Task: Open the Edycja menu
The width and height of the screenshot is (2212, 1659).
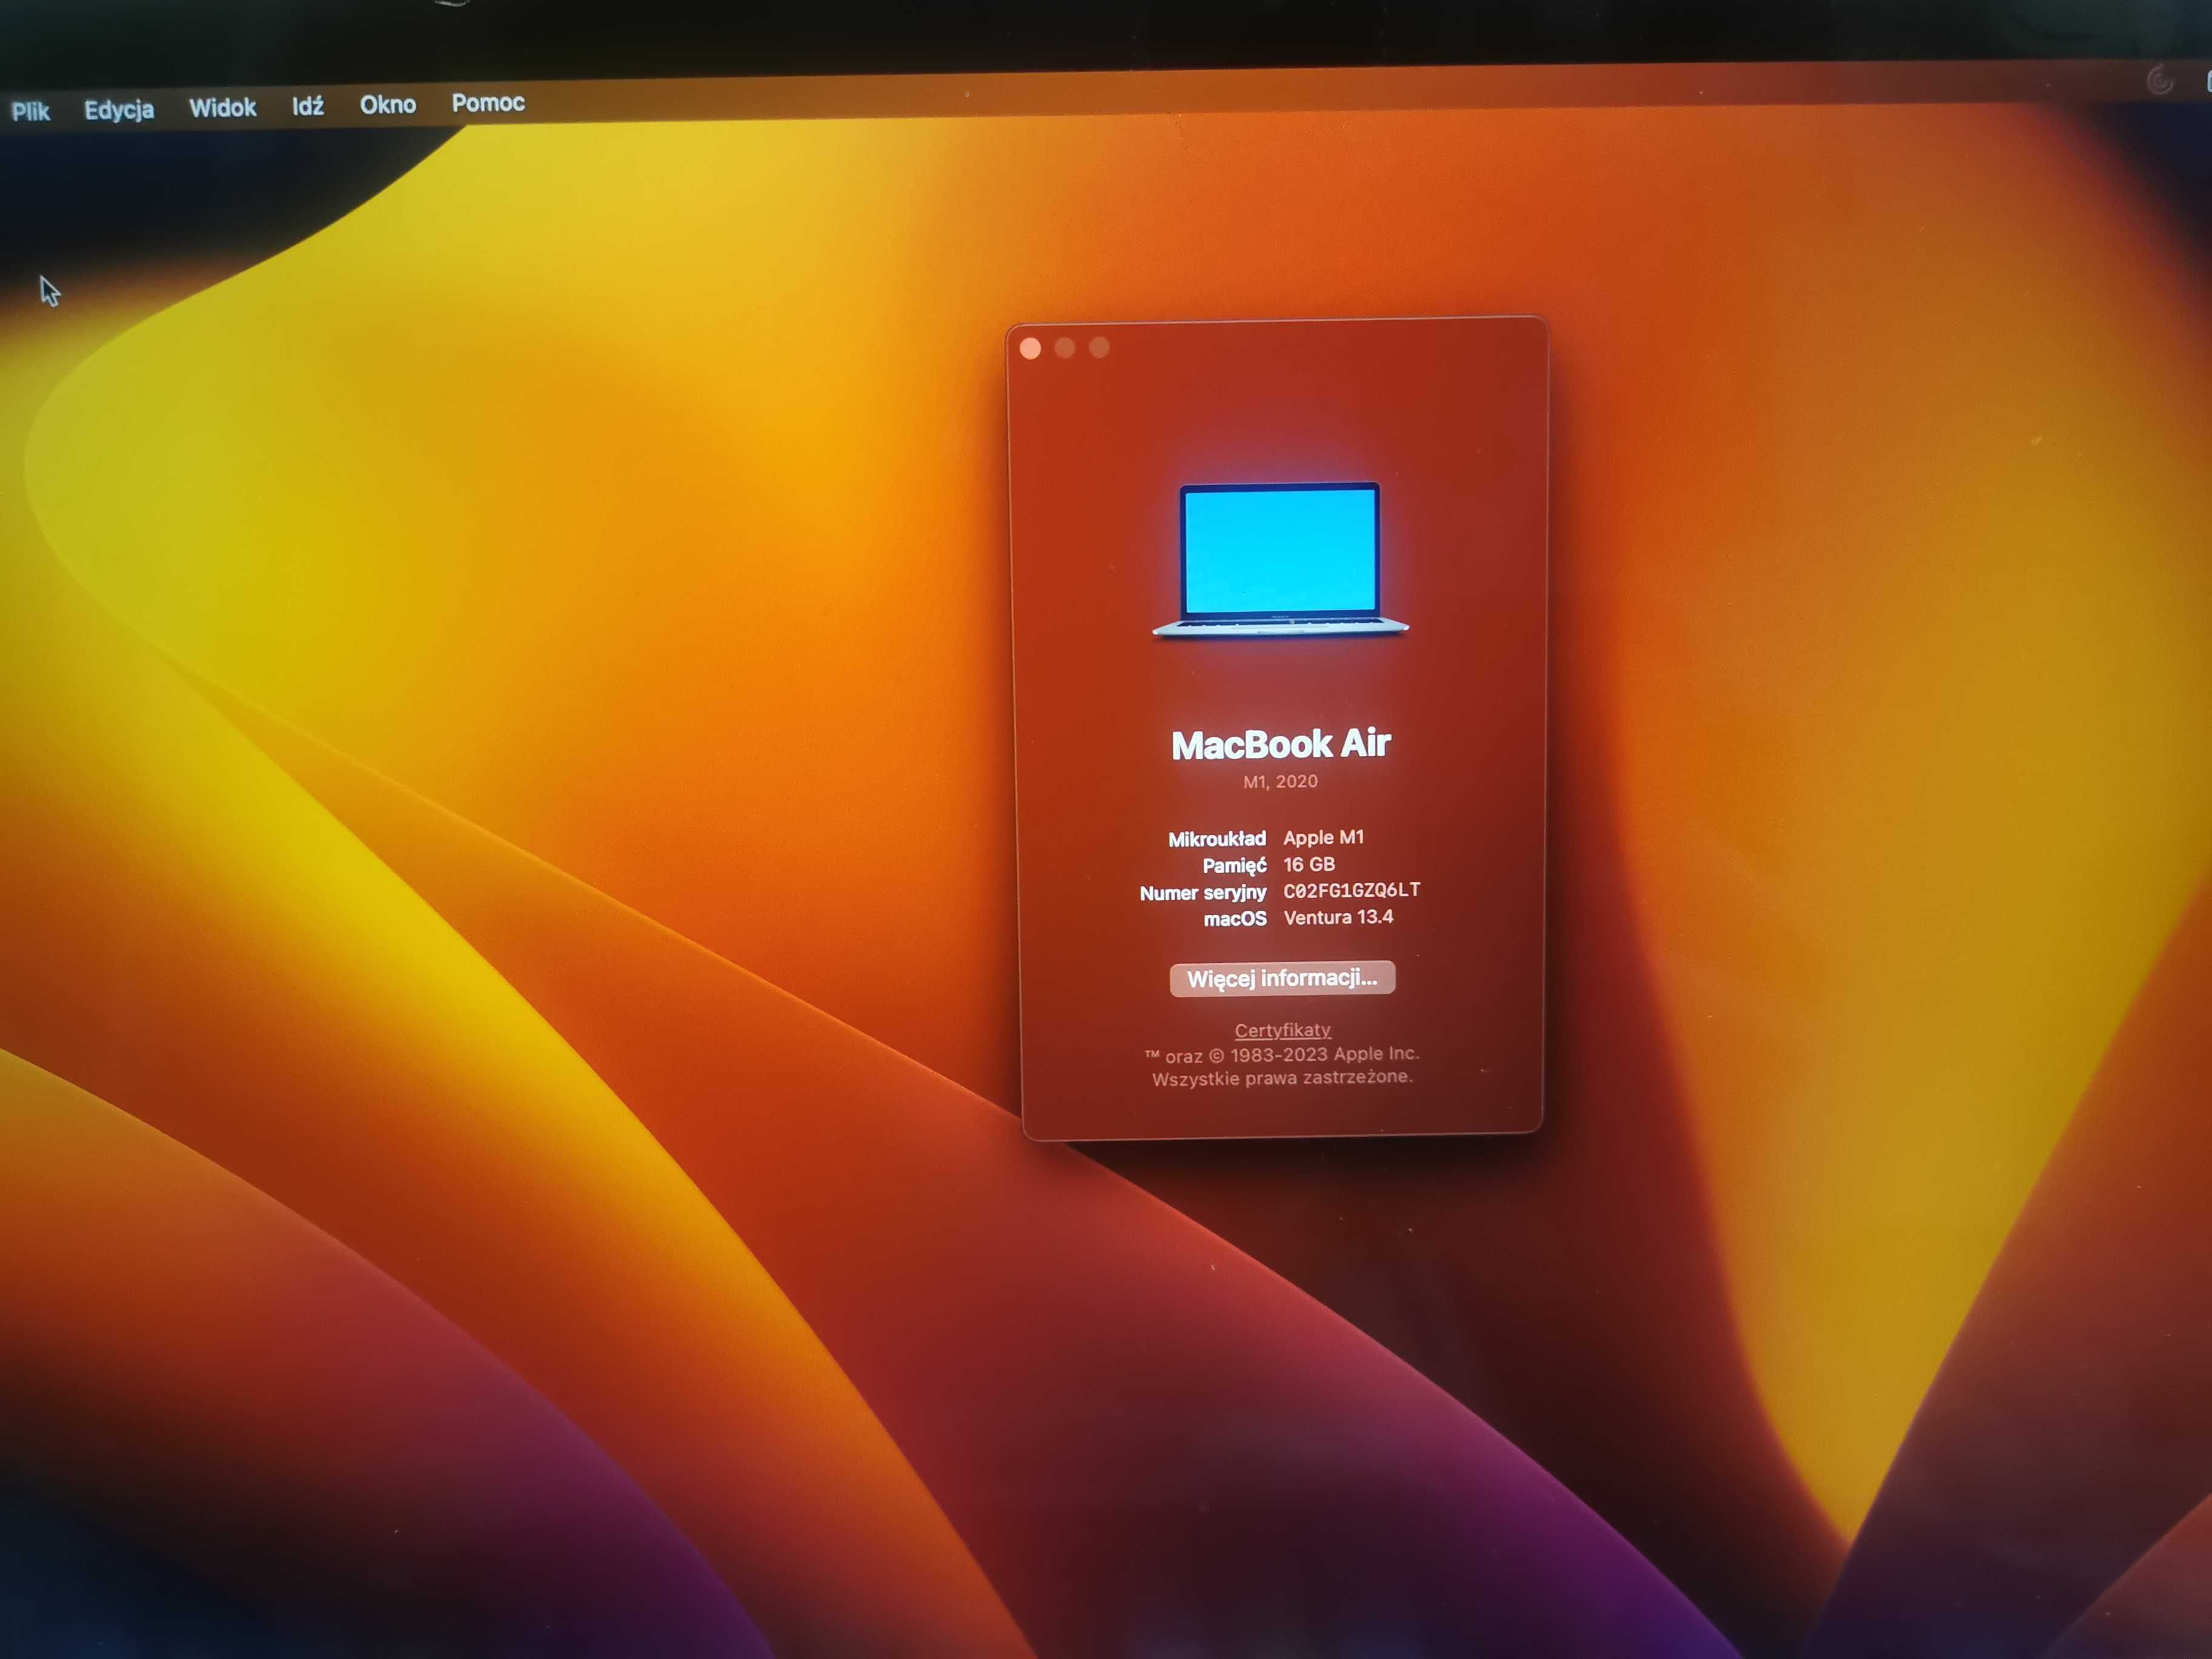Action: coord(119,109)
